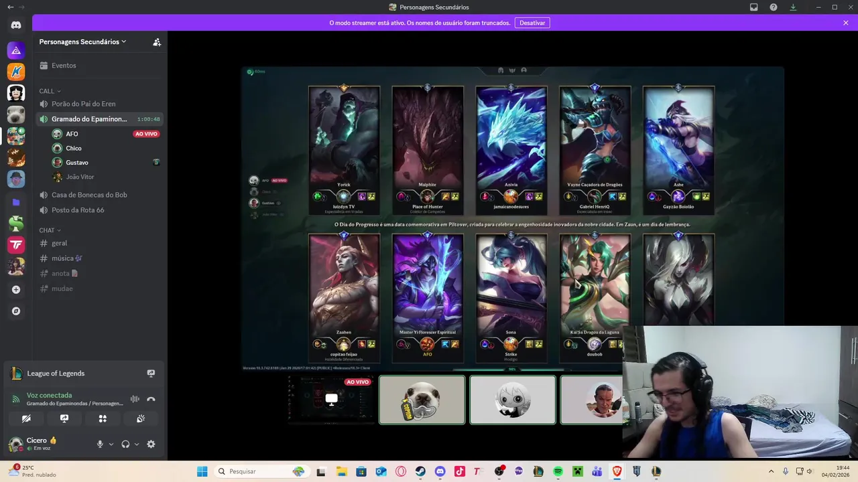Join Posto da Rota 66 voice channel
The height and width of the screenshot is (482, 858).
click(x=100, y=210)
